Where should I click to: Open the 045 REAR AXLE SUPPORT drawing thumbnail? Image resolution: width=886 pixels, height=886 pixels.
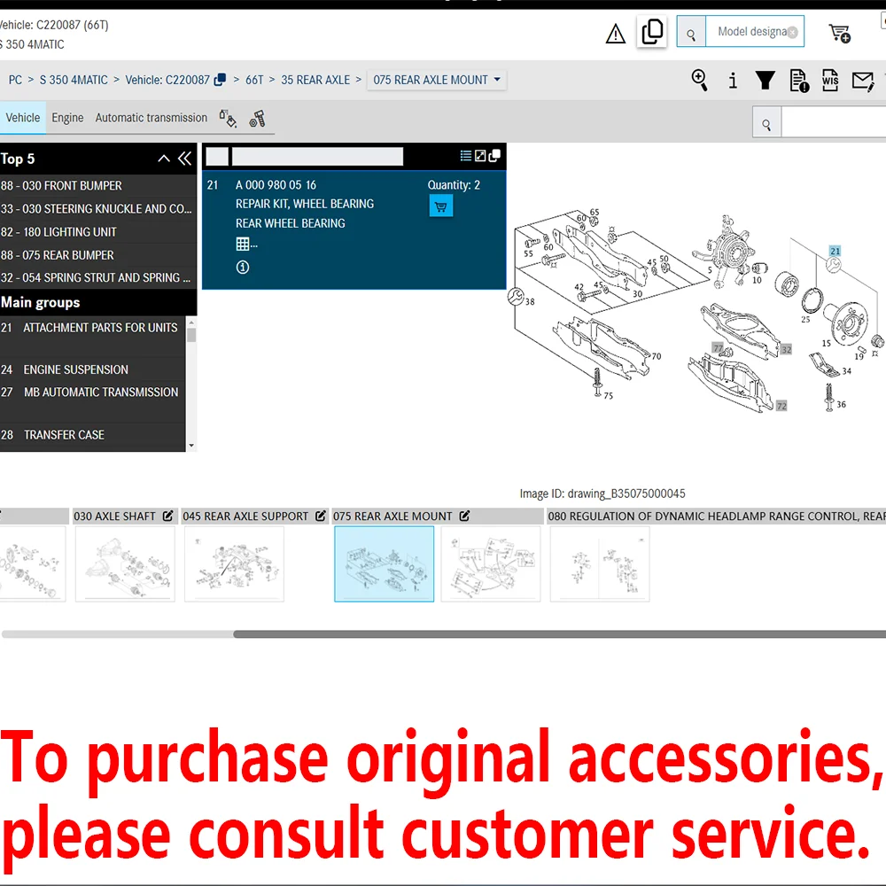(x=234, y=563)
